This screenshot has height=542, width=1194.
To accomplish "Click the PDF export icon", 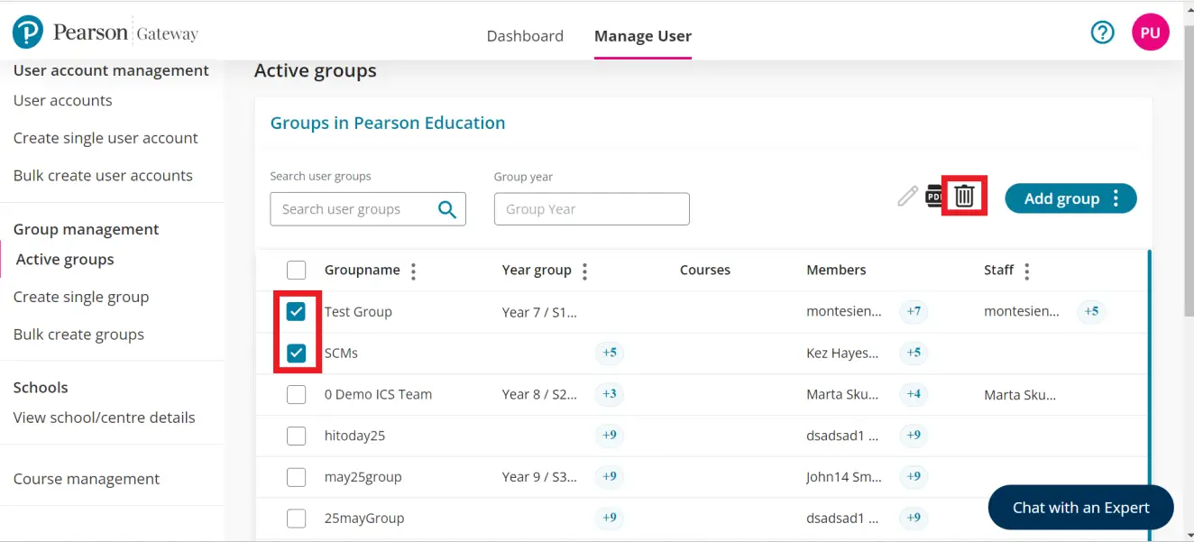I will [x=934, y=196].
